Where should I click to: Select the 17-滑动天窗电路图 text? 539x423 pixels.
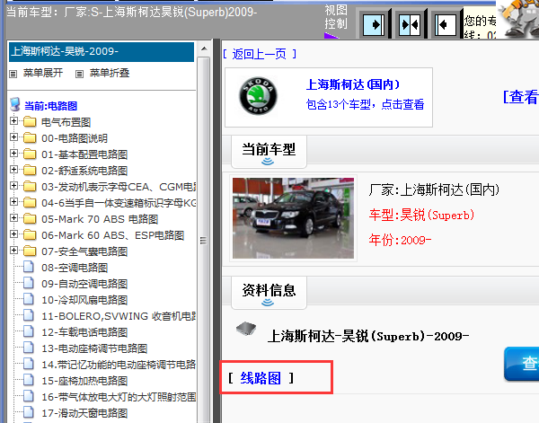point(84,413)
